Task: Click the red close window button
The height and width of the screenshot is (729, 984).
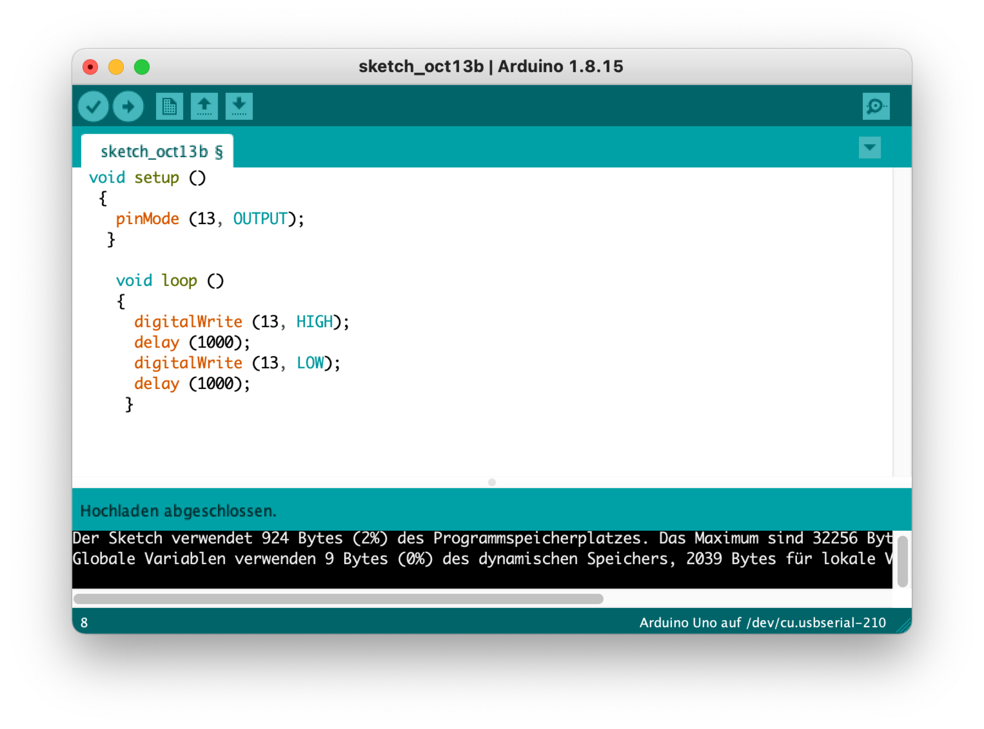Action: pos(90,67)
